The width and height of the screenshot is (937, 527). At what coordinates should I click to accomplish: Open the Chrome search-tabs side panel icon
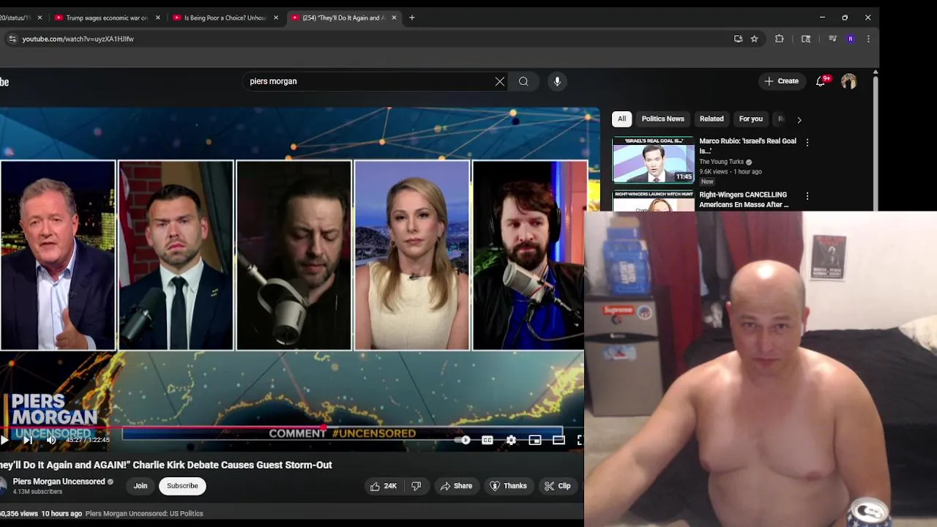(x=806, y=39)
